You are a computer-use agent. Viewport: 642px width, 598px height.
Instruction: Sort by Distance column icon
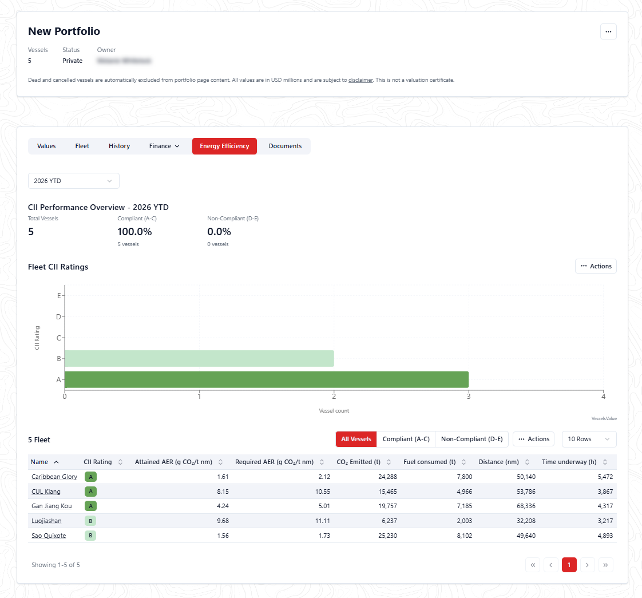tap(527, 462)
